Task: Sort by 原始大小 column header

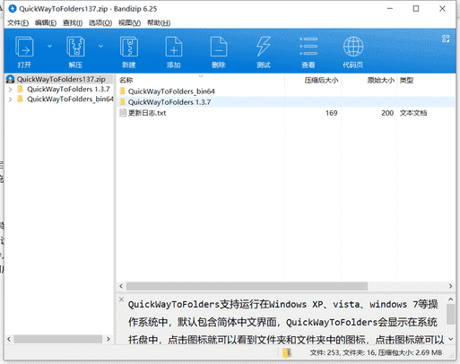Action: 381,80
